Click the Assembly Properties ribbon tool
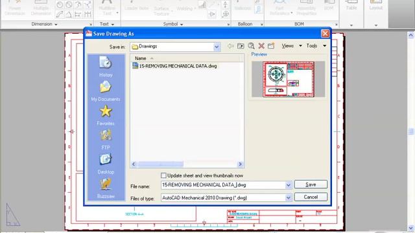 coord(306,8)
